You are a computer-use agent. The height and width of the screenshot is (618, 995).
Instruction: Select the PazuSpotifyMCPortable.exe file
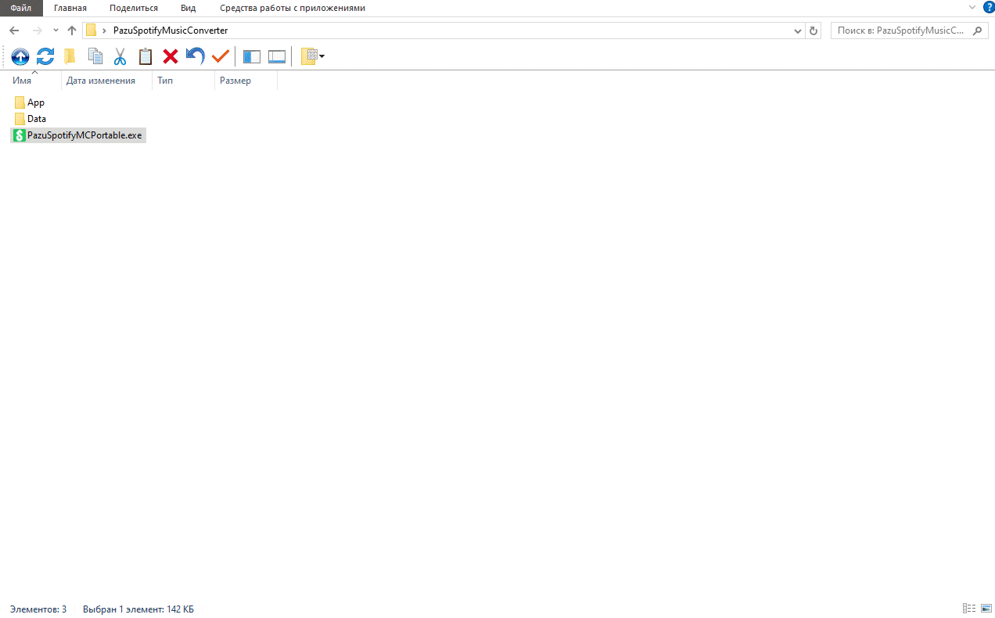(x=84, y=135)
